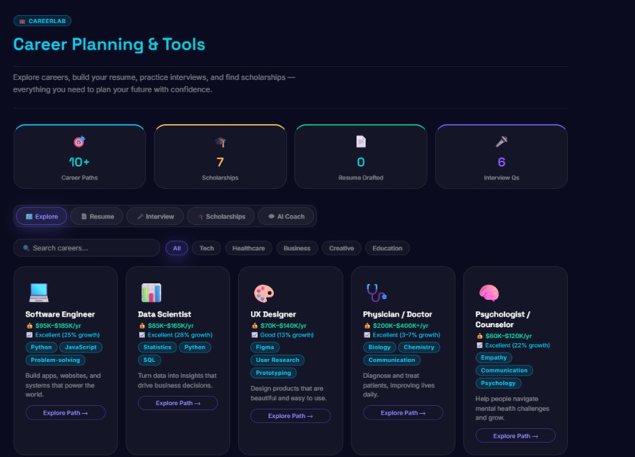Click growth chart icon beside Excellent (22% growth)
This screenshot has width=635, height=457.
[x=479, y=345]
